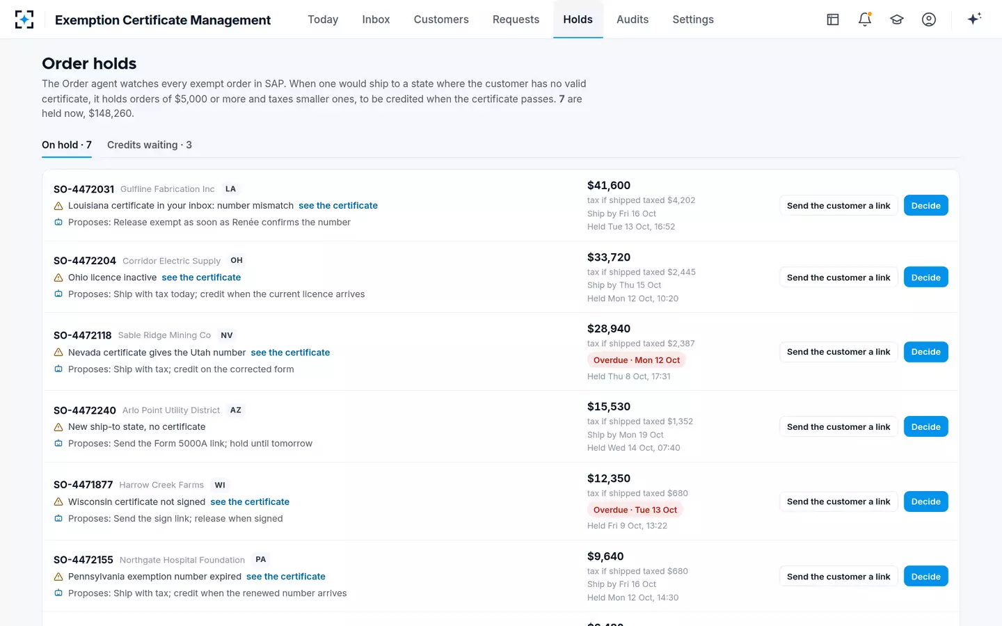This screenshot has height=626, width=1002.
Task: Launch the sparkle AI assistant icon
Action: (974, 19)
